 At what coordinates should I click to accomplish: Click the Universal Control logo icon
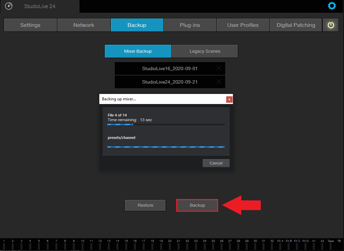(x=9, y=6)
